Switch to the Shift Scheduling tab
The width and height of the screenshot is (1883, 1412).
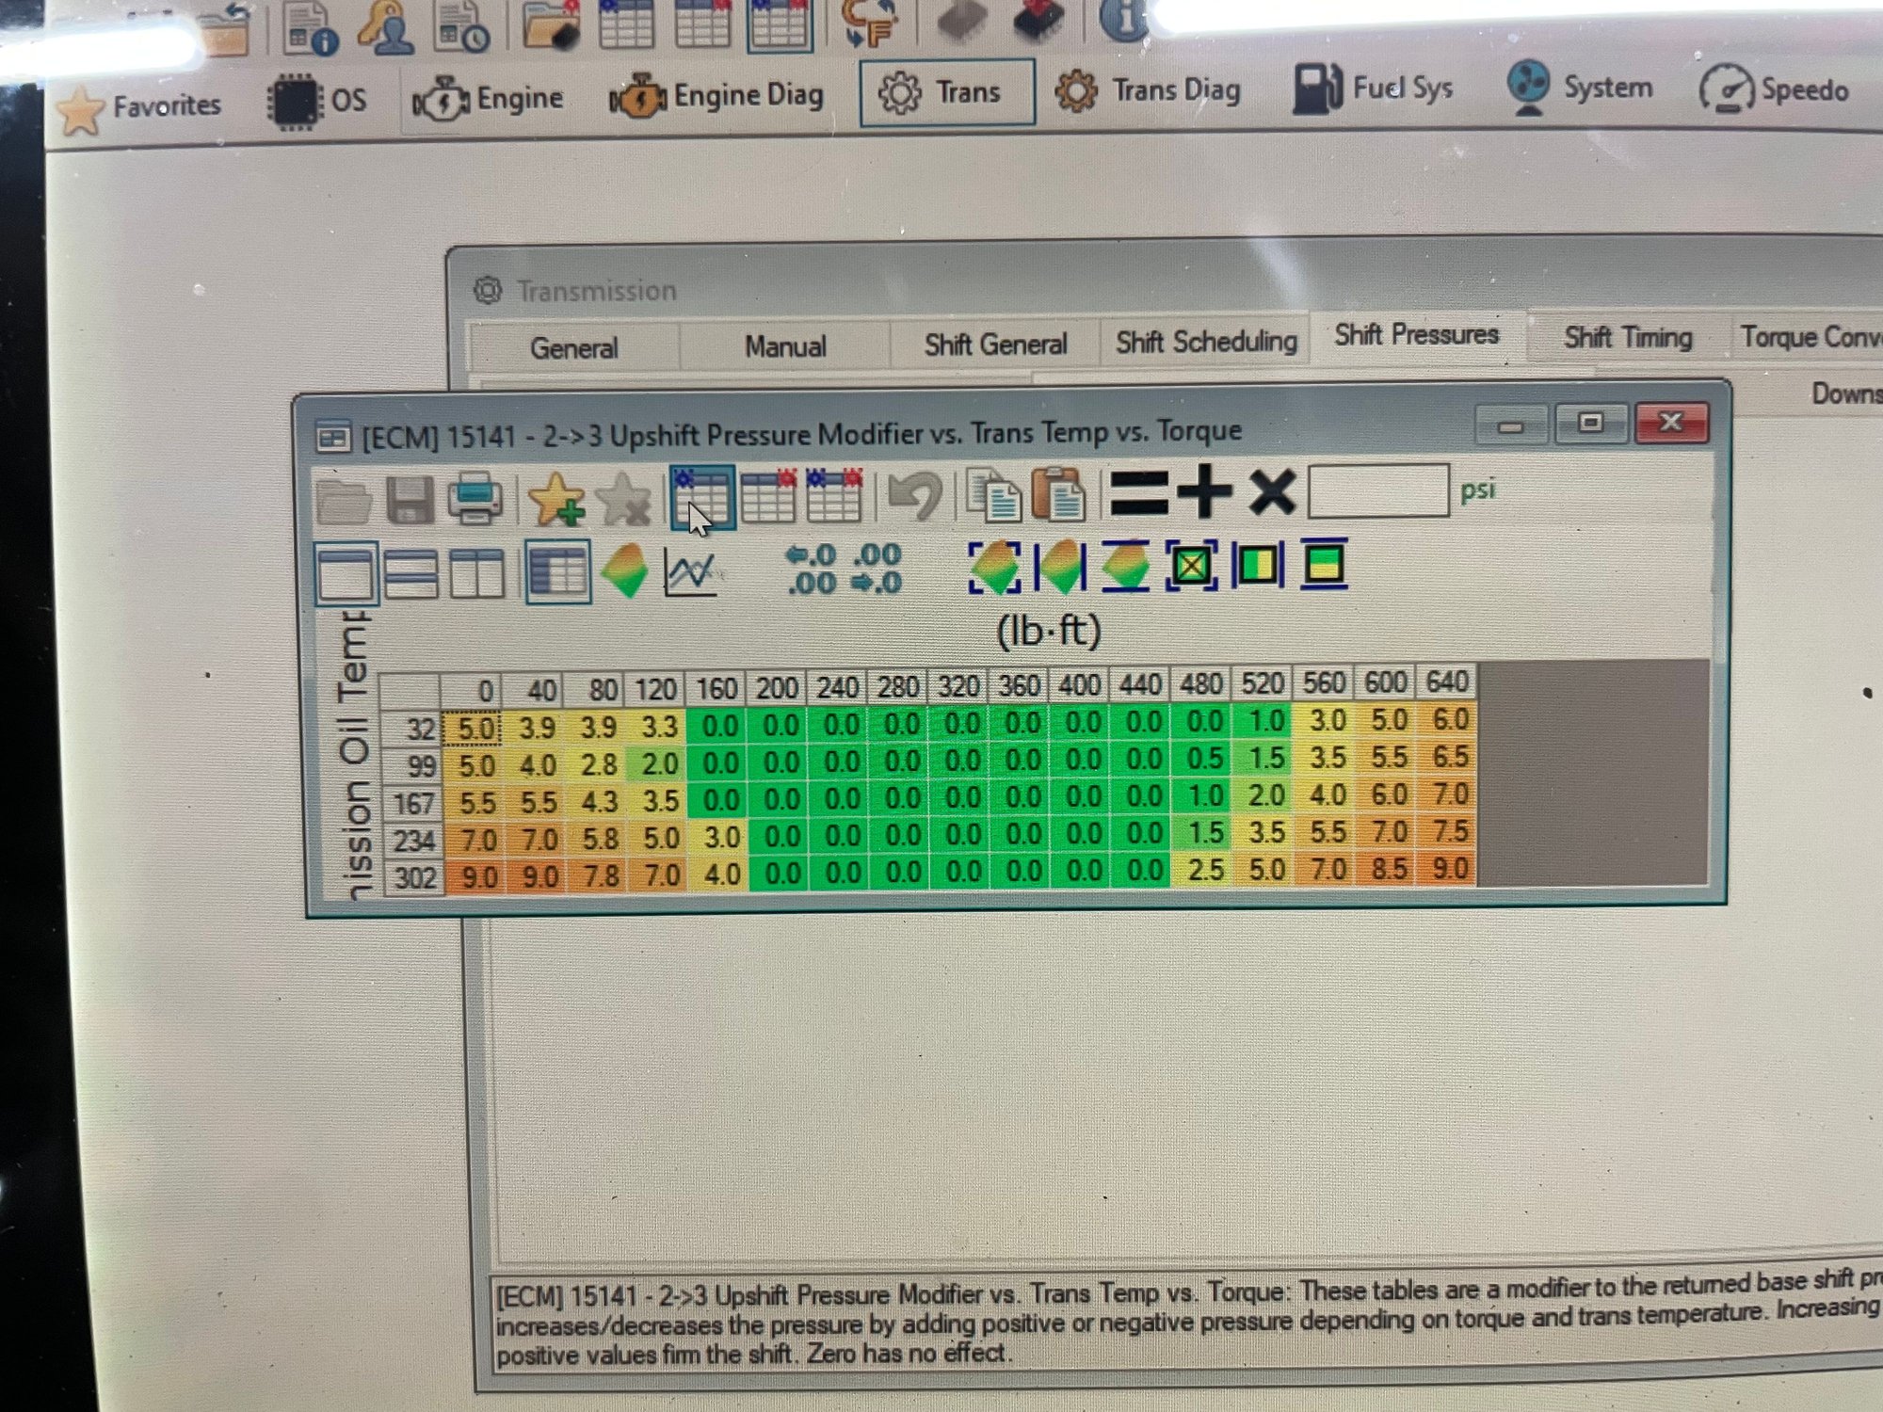coord(1206,342)
